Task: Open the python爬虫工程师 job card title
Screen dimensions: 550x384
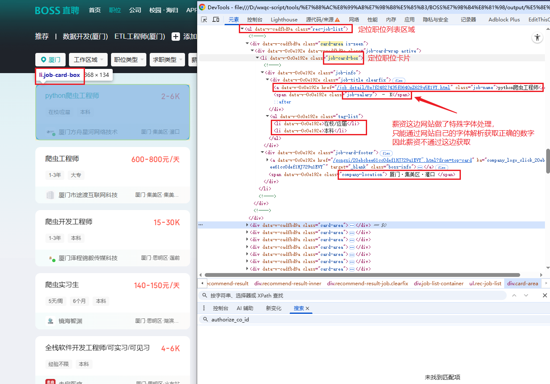Action: pos(72,96)
